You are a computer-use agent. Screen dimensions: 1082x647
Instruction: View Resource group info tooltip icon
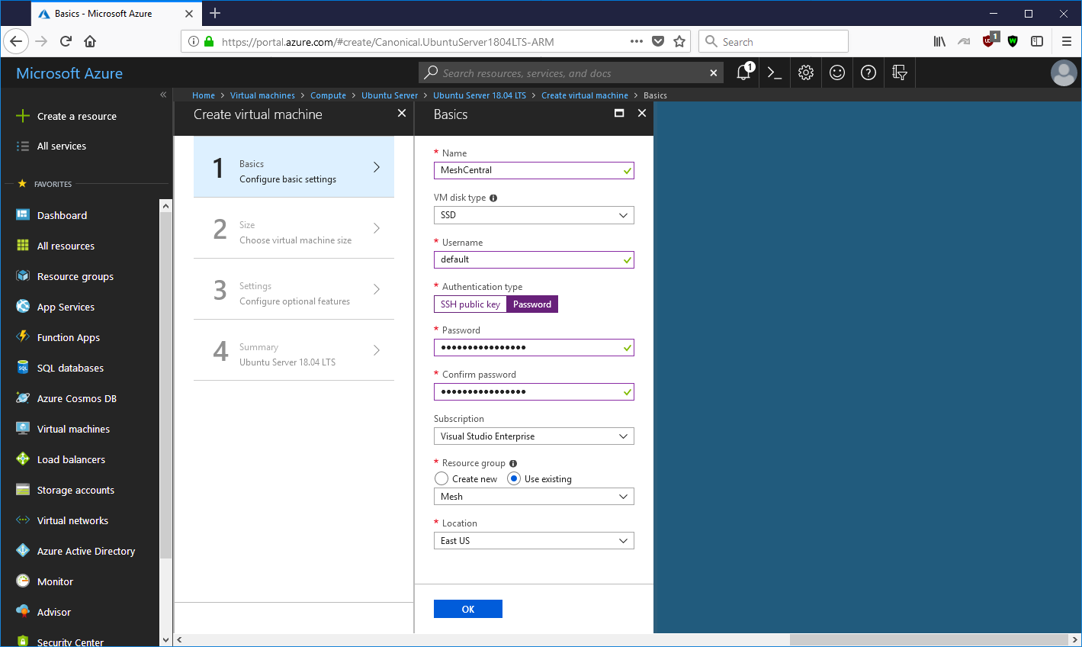point(513,463)
